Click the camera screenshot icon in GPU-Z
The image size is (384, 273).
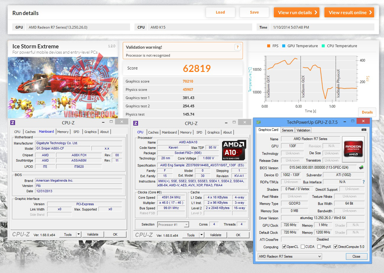pyautogui.click(x=364, y=130)
